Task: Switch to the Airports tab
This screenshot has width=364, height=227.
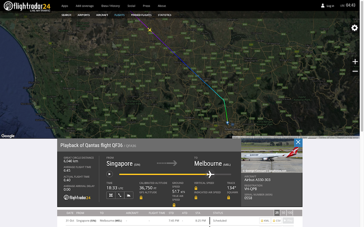Action: click(84, 15)
